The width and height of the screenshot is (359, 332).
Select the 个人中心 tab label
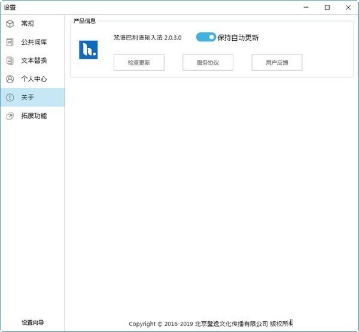pyautogui.click(x=34, y=79)
